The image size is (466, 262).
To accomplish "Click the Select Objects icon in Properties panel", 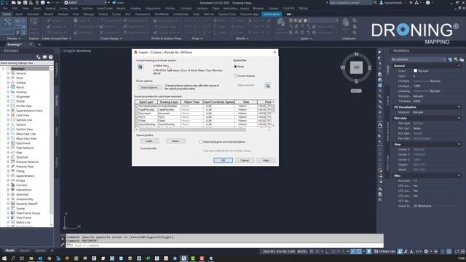I will (x=456, y=60).
